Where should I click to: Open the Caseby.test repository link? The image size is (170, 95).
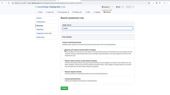(x=55, y=7)
